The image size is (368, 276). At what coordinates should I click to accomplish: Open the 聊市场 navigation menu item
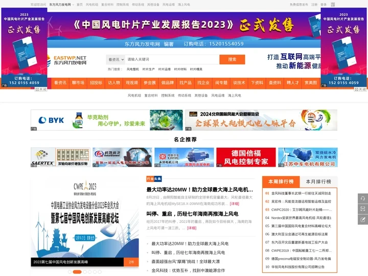pyautogui.click(x=78, y=83)
